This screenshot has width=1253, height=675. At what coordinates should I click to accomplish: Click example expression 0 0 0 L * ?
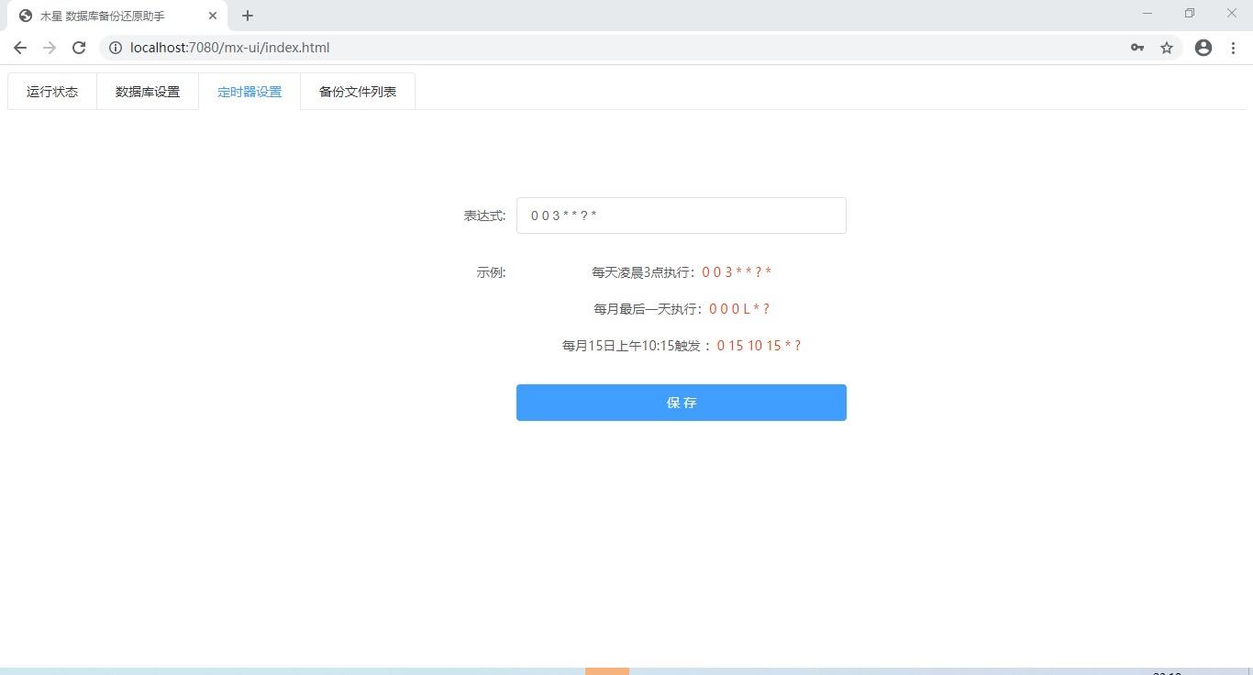coord(739,309)
